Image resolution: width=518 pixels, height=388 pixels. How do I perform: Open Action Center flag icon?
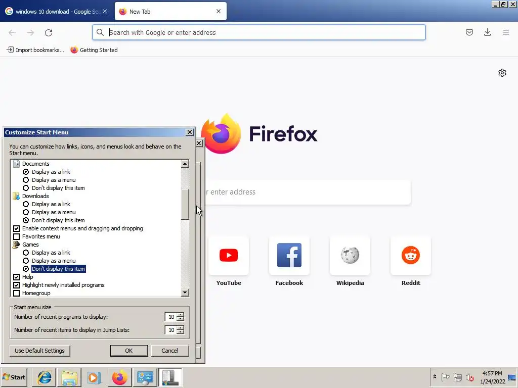point(445,377)
